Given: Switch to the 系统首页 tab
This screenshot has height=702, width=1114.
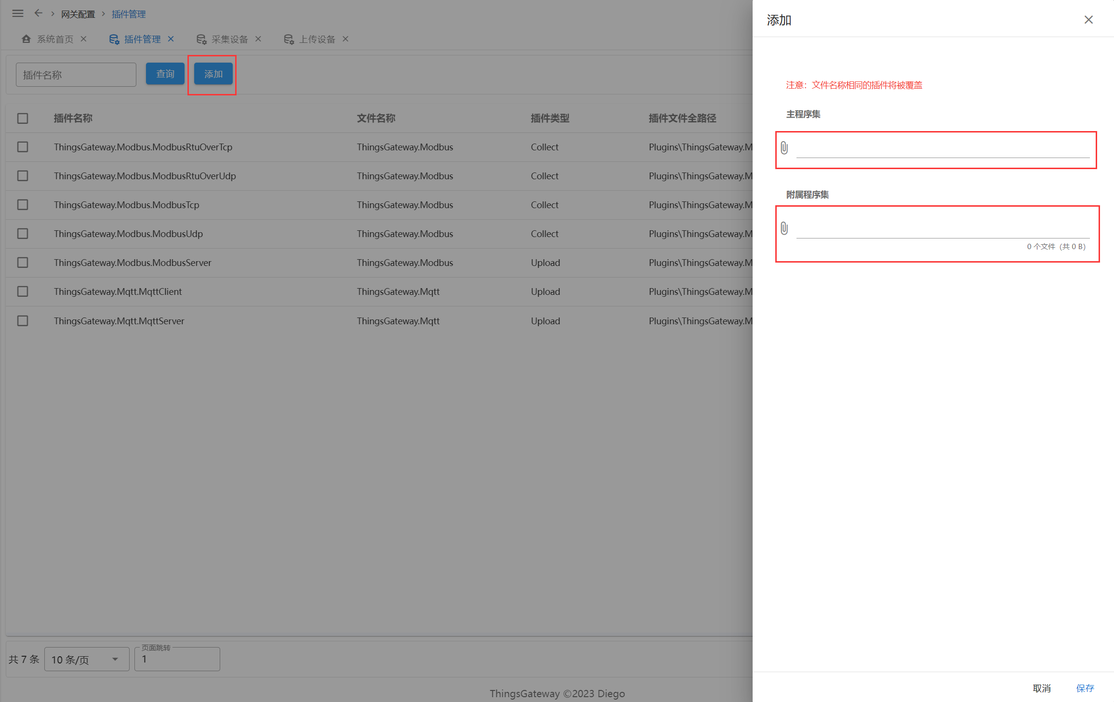Looking at the screenshot, I should tap(55, 40).
